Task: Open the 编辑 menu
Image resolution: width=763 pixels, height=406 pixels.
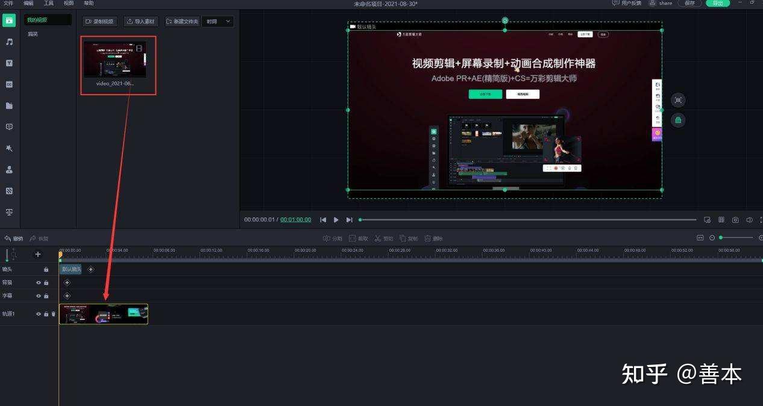Action: [28, 3]
